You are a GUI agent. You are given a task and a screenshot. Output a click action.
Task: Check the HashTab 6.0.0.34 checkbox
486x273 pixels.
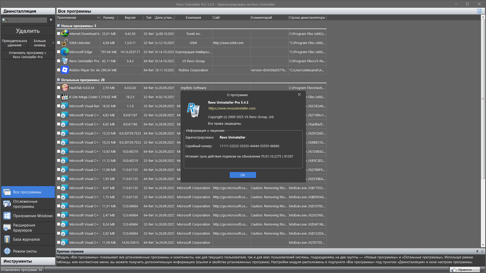coord(59,88)
